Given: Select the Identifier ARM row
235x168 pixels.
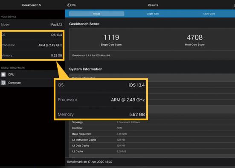Looking at the screenshot, I should pyautogui.click(x=152, y=128).
